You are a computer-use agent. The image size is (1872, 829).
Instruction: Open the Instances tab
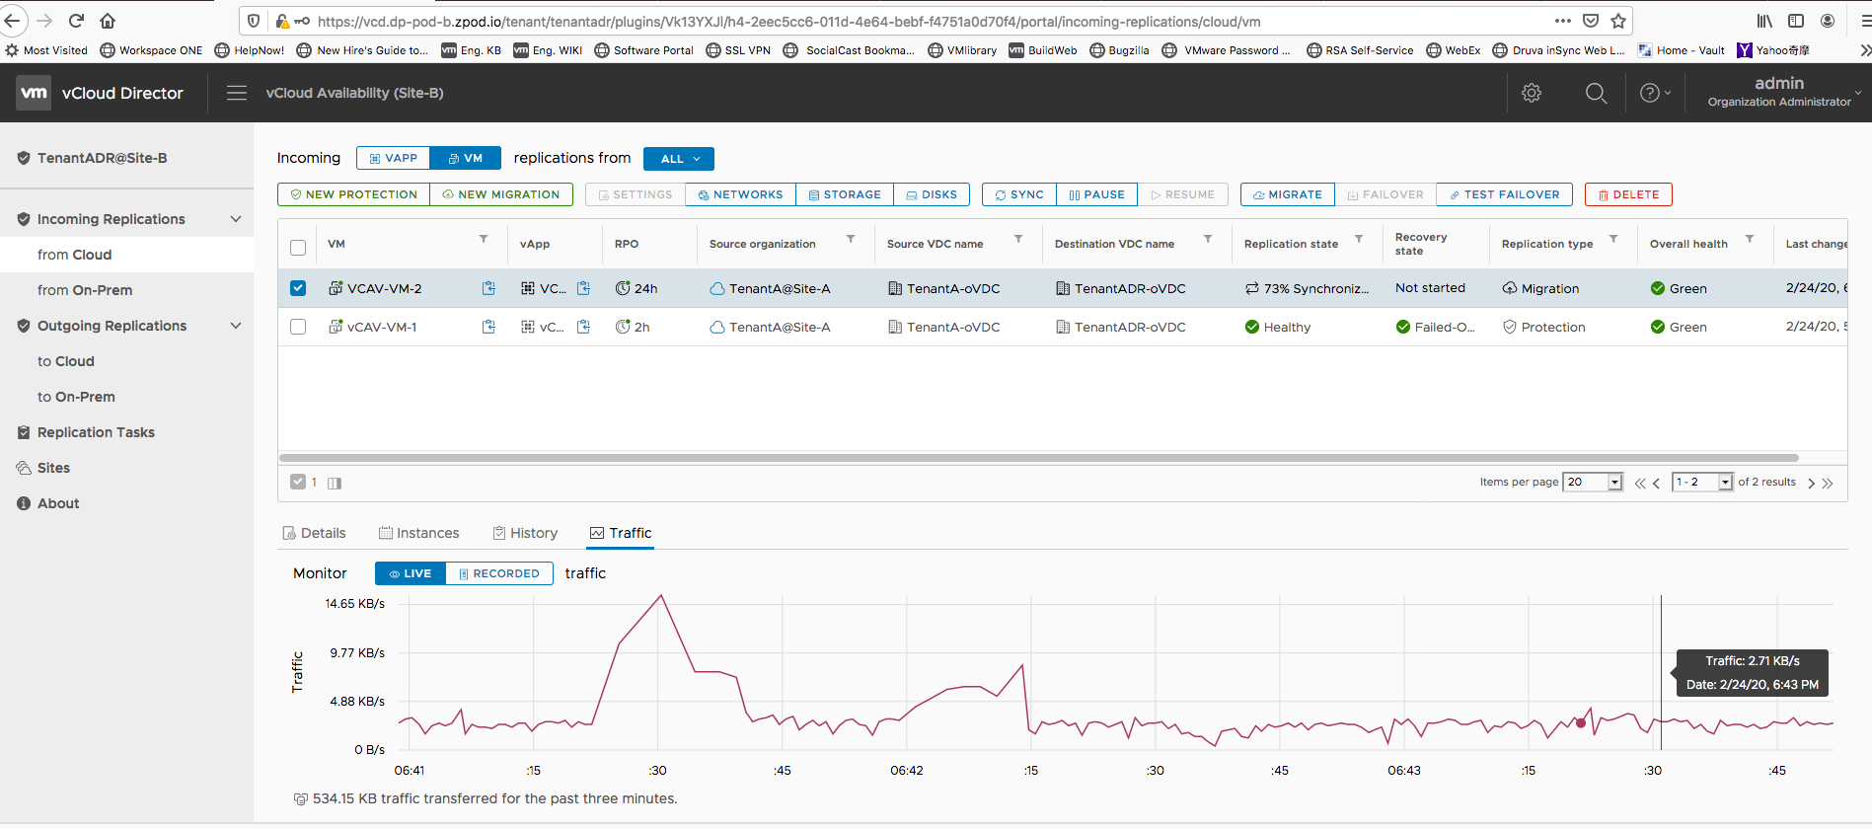419,533
